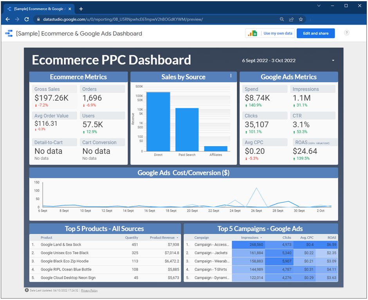The width and height of the screenshot is (368, 300).
Task: Click Campaign - T-Shirts row name
Action: click(211, 269)
